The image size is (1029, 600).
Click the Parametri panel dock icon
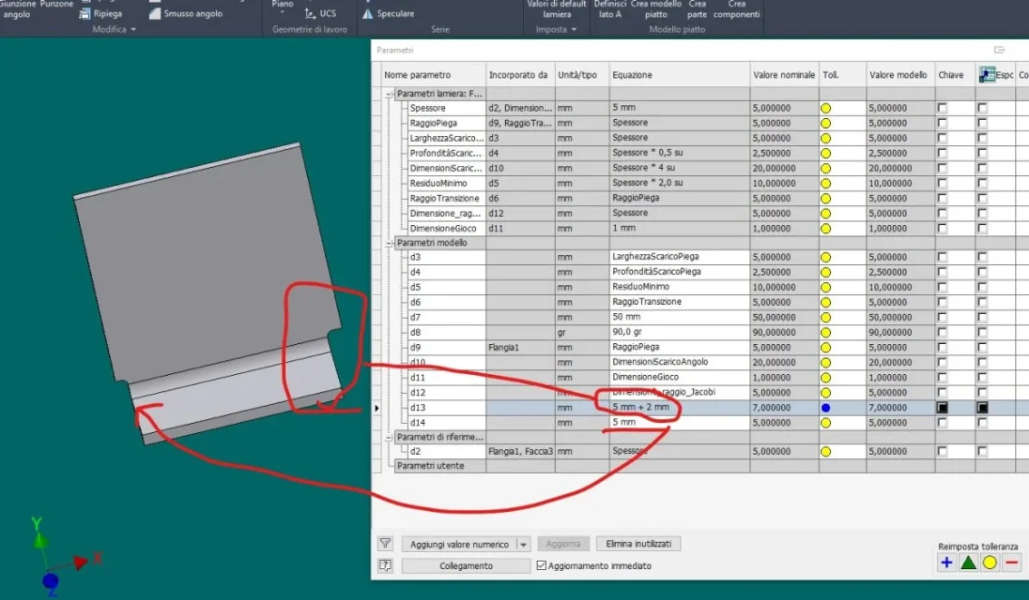999,50
